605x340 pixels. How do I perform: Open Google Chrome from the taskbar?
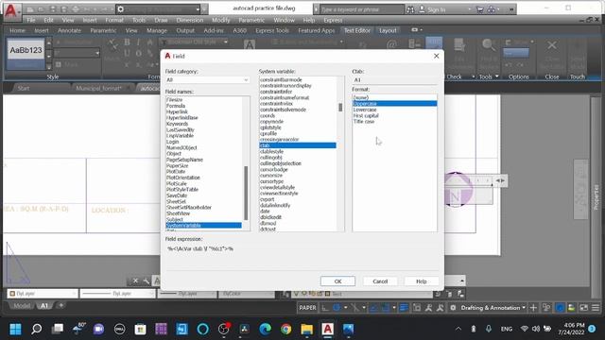pyautogui.click(x=285, y=329)
